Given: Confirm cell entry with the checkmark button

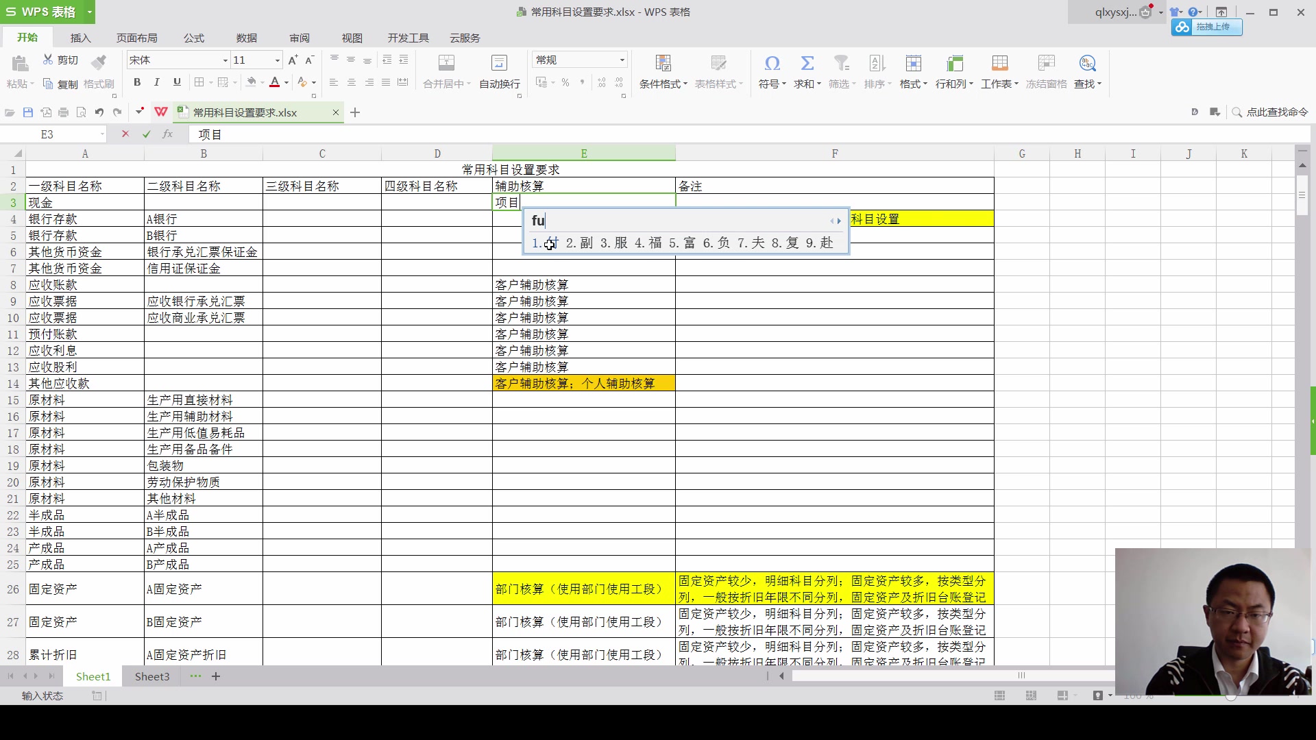Looking at the screenshot, I should point(146,134).
